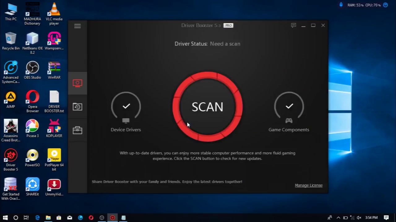
Task: Select SHAREit desktop shortcut
Action: point(32,187)
